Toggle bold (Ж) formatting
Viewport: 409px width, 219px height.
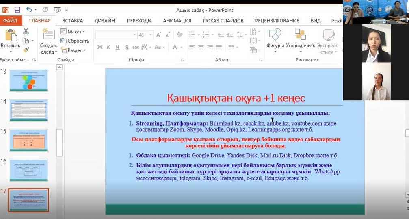(x=100, y=47)
